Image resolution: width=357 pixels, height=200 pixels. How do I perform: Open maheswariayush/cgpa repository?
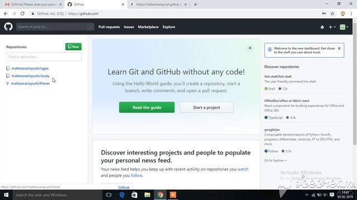coord(30,68)
